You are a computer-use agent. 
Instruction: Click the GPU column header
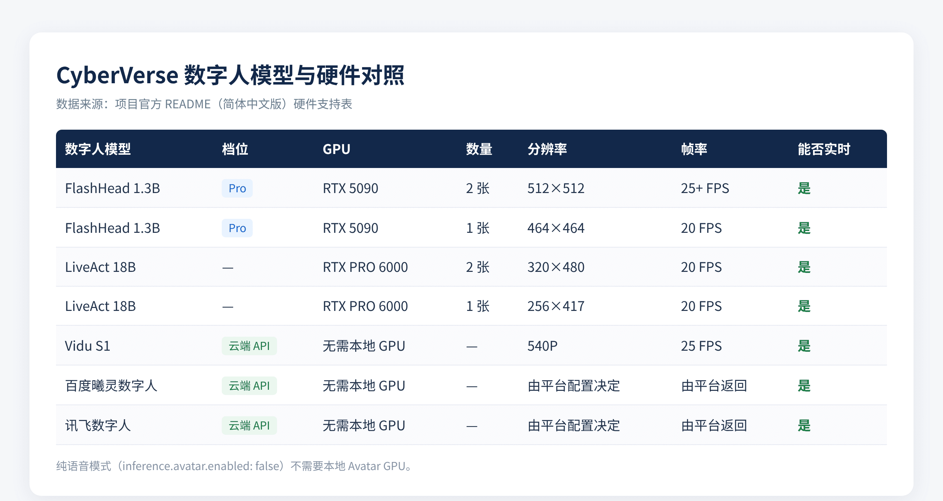pos(336,149)
